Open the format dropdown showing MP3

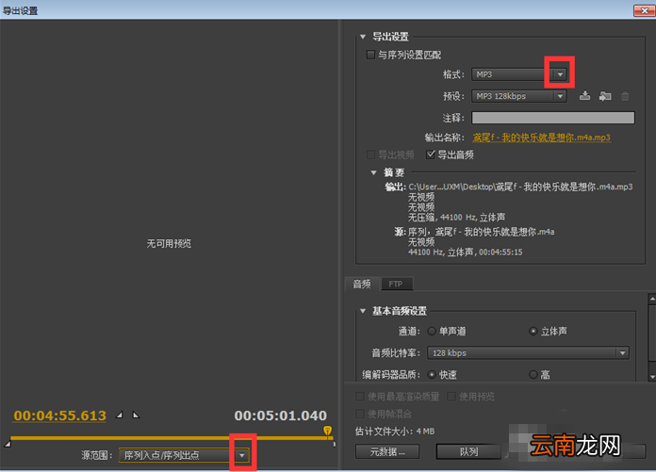[x=518, y=74]
